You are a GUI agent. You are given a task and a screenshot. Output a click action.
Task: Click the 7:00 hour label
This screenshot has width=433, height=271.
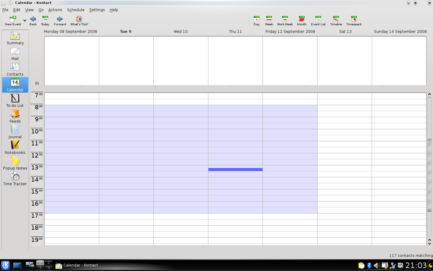pyautogui.click(x=38, y=95)
